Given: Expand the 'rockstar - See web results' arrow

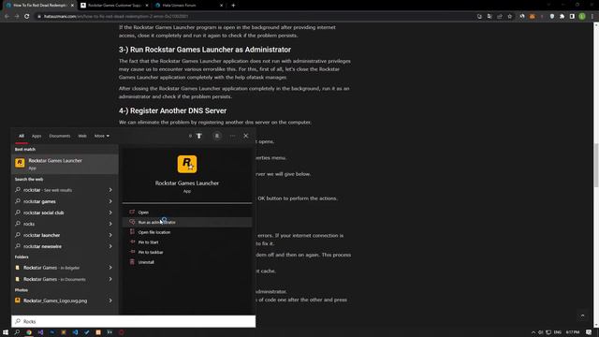Looking at the screenshot, I should [x=110, y=190].
